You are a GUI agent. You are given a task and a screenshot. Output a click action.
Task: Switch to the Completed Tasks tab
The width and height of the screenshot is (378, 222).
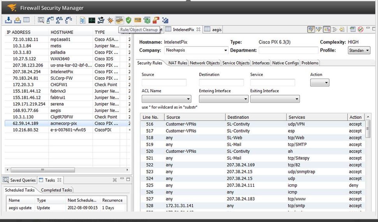coord(56,190)
